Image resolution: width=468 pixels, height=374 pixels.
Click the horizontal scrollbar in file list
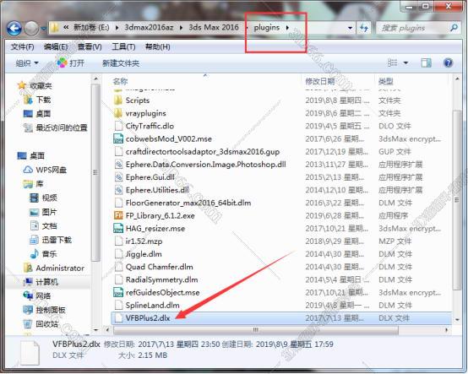[x=256, y=330]
